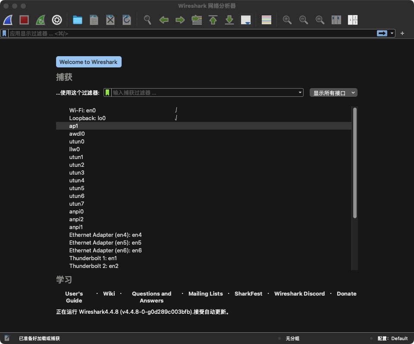Reload this capture file icon

point(127,20)
